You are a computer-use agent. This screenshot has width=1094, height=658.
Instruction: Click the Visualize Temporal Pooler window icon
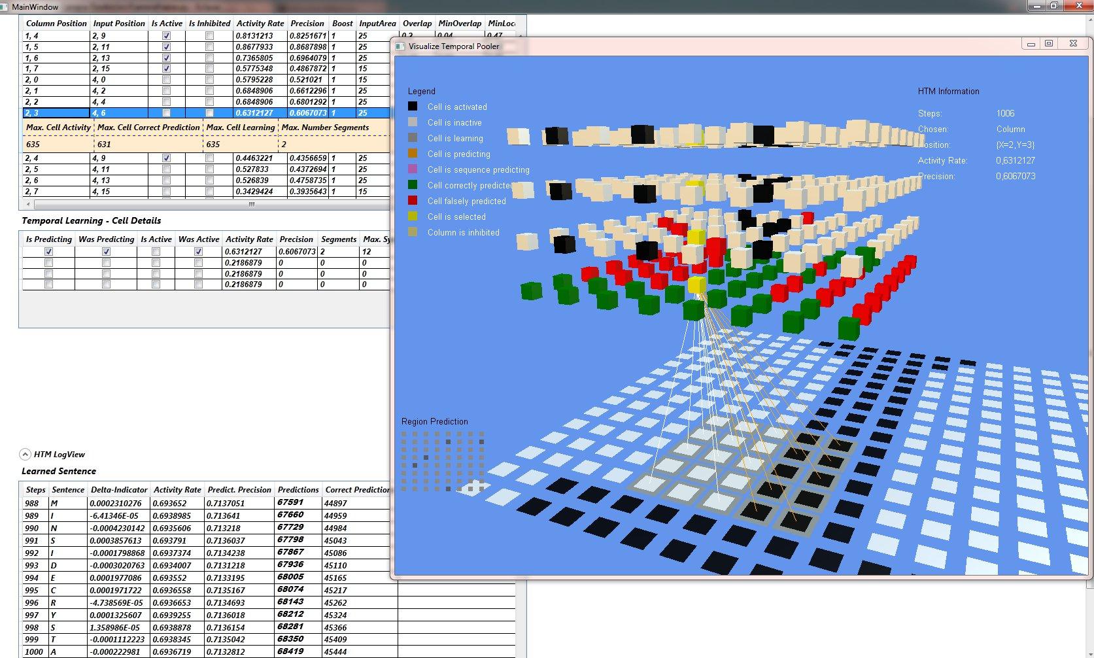pos(400,46)
